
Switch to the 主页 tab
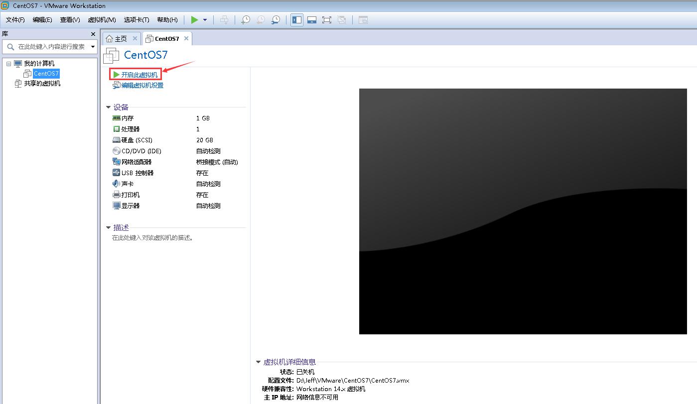(121, 39)
